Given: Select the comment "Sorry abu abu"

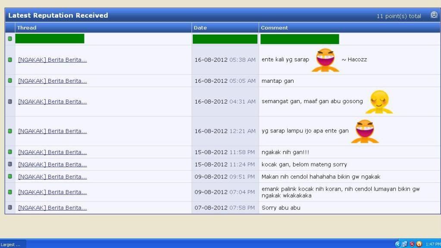Looking at the screenshot, I should (281, 208).
